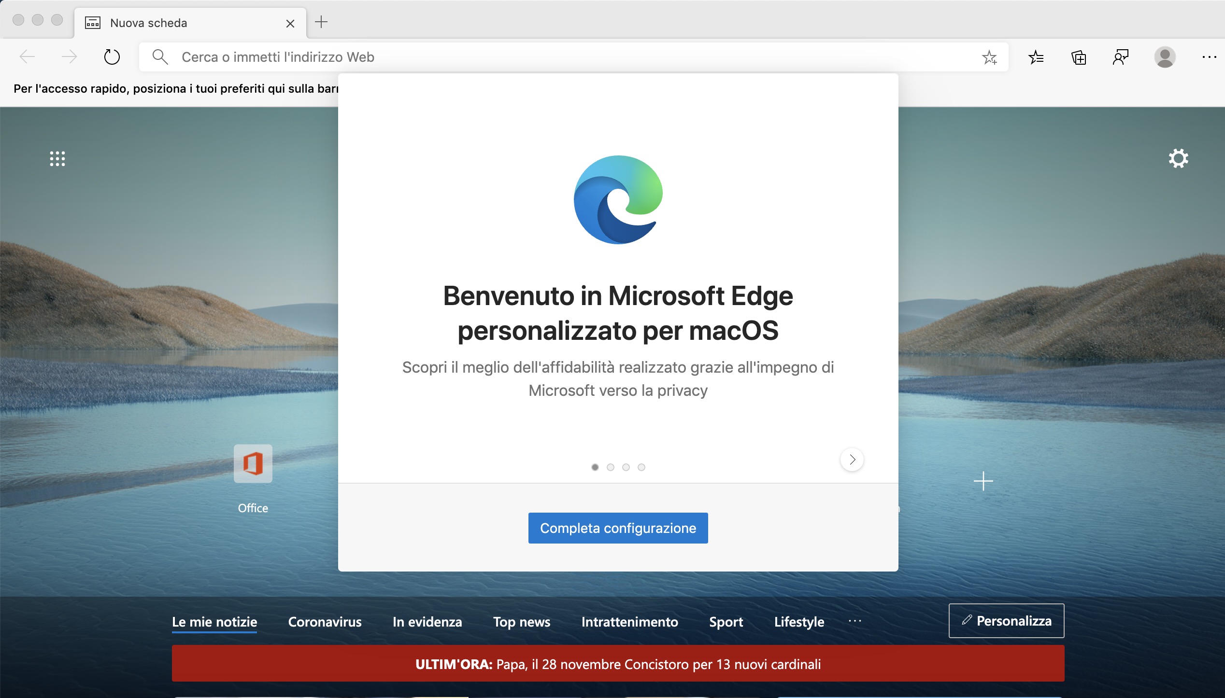Open Collections
Screen dimensions: 1225x698
pyautogui.click(x=1079, y=57)
